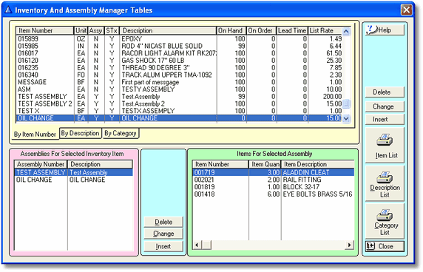Select TEST ASSEMBLY 2 inventory row
This screenshot has height=272, width=423.
coord(179,103)
